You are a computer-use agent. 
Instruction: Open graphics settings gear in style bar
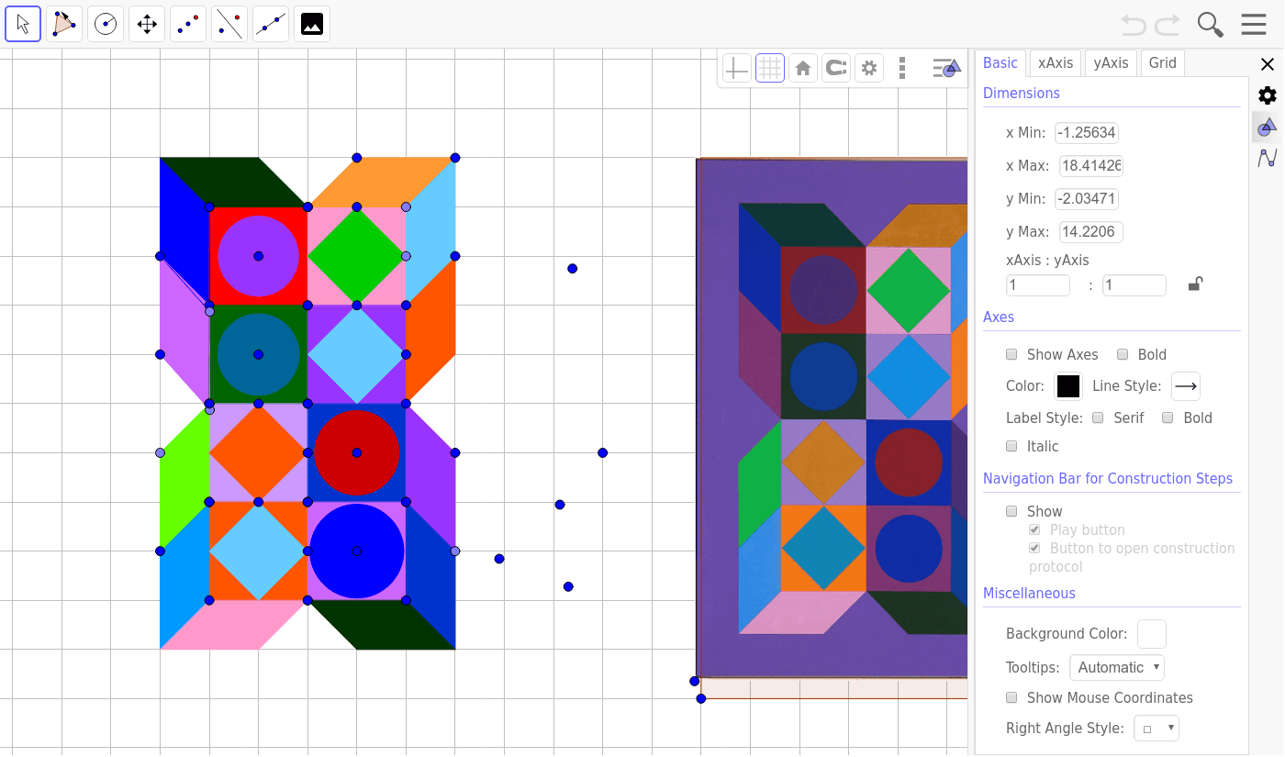[x=869, y=68]
